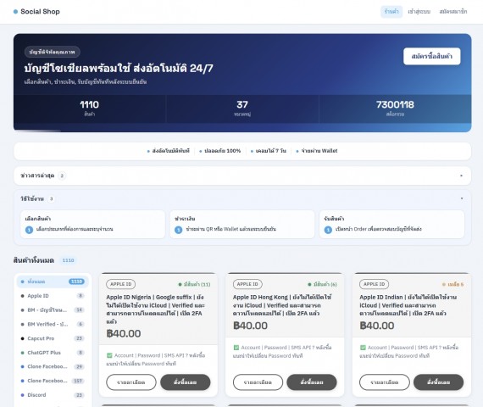Viewport: 483px width, 407px height.
Task: Click step badge in เลือกสินค้า card
Action: pos(29,230)
